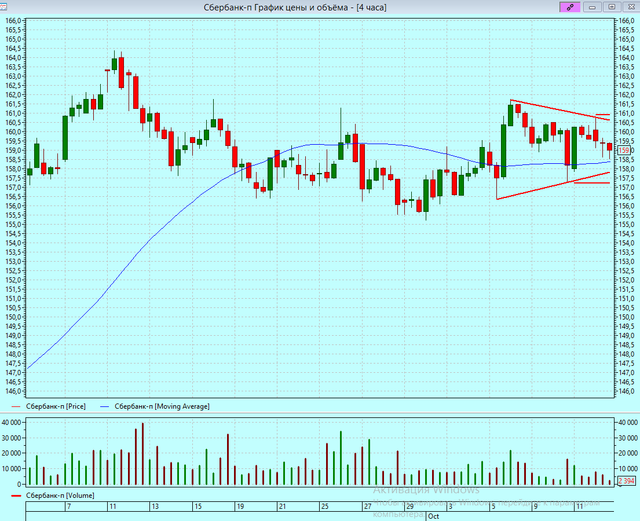The image size is (640, 521).
Task: Select the ascending red lower trend line
Action: click(553, 186)
